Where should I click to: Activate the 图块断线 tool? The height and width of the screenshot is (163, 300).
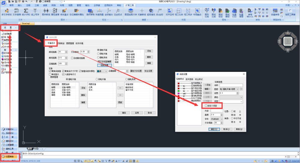pyautogui.click(x=46, y=12)
